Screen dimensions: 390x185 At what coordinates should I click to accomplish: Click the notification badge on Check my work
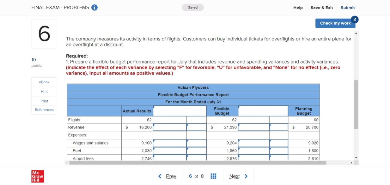coord(355,19)
